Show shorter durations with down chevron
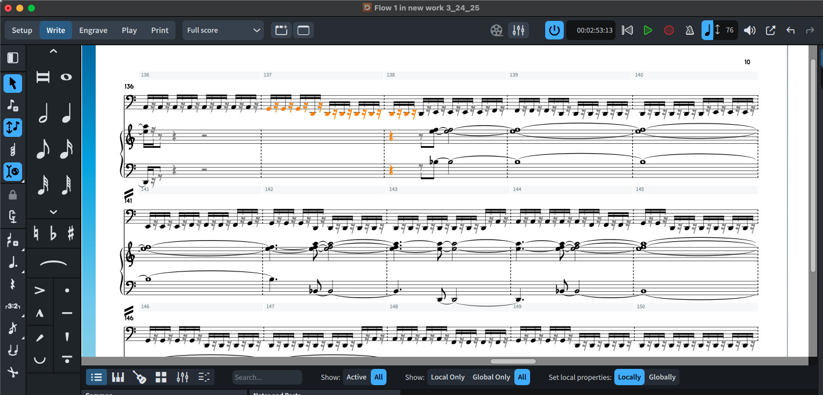823x395 pixels. (53, 212)
